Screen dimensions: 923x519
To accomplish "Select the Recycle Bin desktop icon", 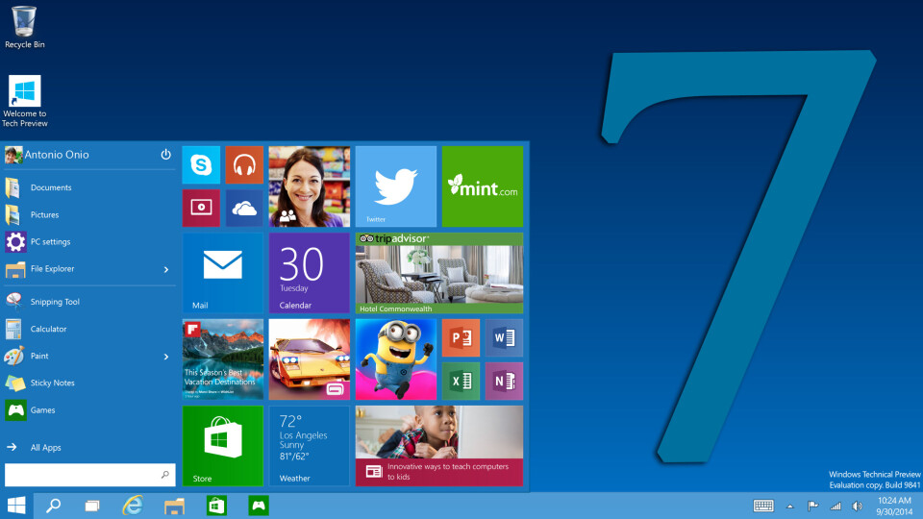I will [24, 27].
